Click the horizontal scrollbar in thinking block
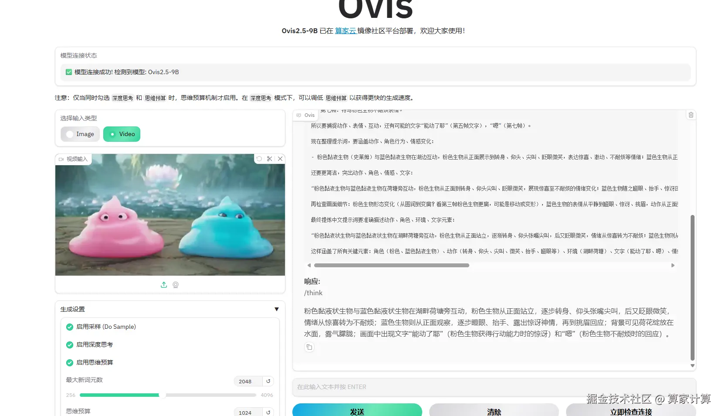 tap(392, 265)
